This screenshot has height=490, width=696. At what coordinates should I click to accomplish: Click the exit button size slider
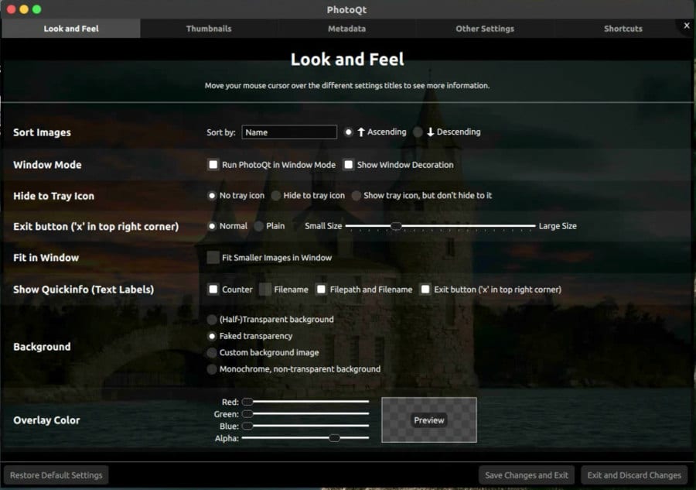[440, 226]
